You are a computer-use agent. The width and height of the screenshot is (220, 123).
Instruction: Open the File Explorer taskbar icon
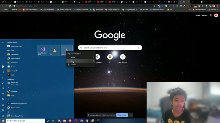tap(65, 121)
